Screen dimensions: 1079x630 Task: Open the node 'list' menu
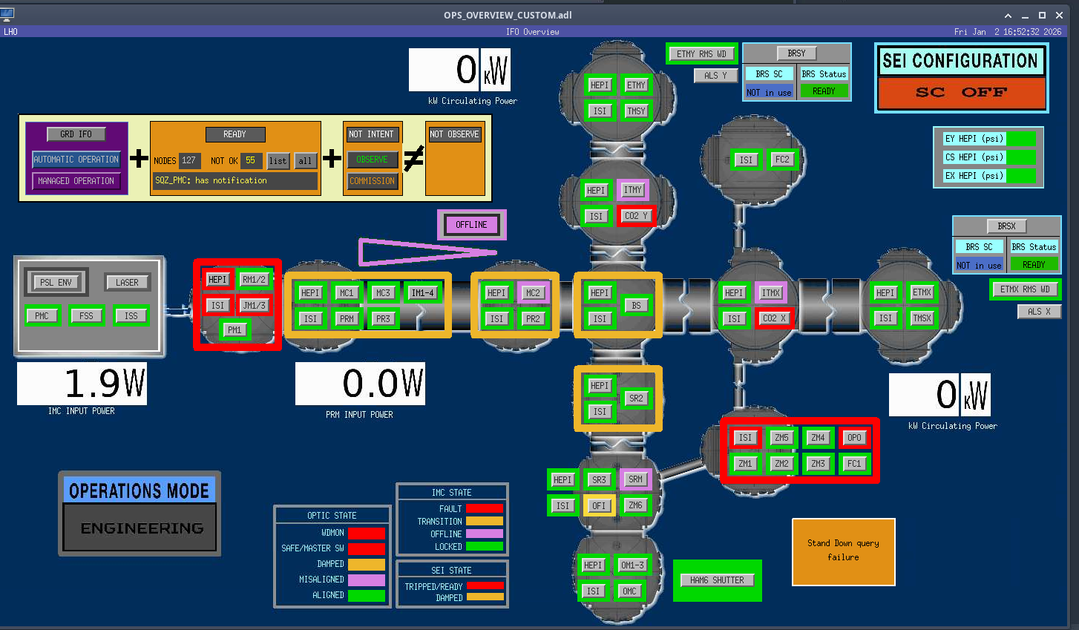pos(278,161)
